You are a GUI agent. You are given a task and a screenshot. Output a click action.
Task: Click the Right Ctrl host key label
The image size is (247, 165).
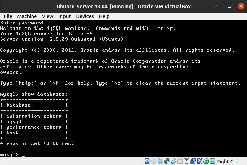tap(227, 162)
